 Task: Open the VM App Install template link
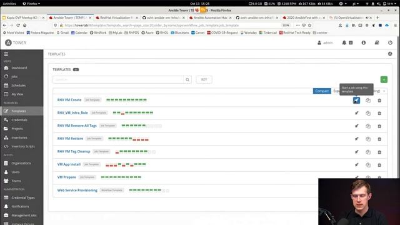[x=69, y=164]
